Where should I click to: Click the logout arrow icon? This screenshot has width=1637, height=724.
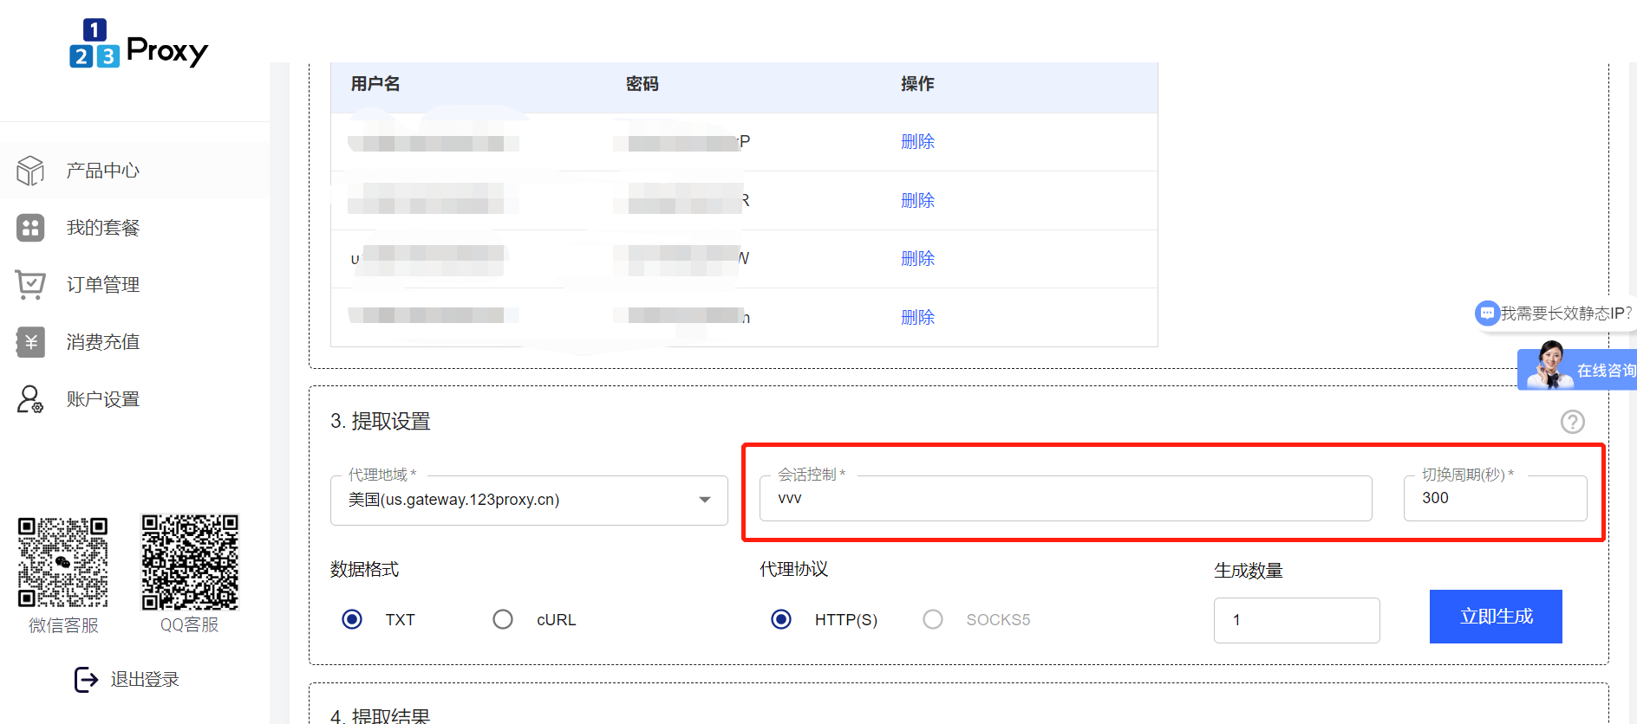coord(86,680)
